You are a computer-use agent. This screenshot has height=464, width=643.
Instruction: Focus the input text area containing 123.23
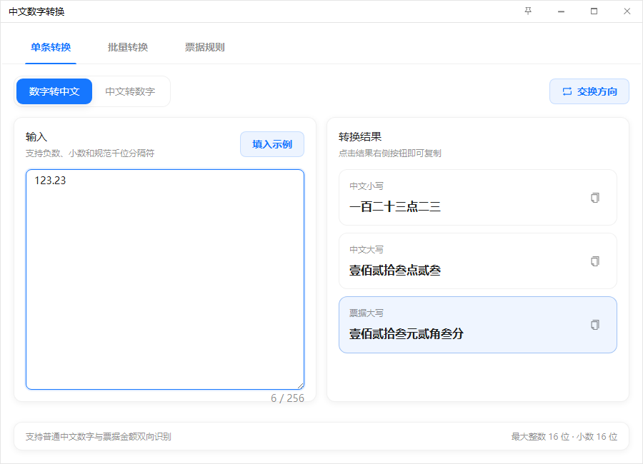tap(165, 279)
